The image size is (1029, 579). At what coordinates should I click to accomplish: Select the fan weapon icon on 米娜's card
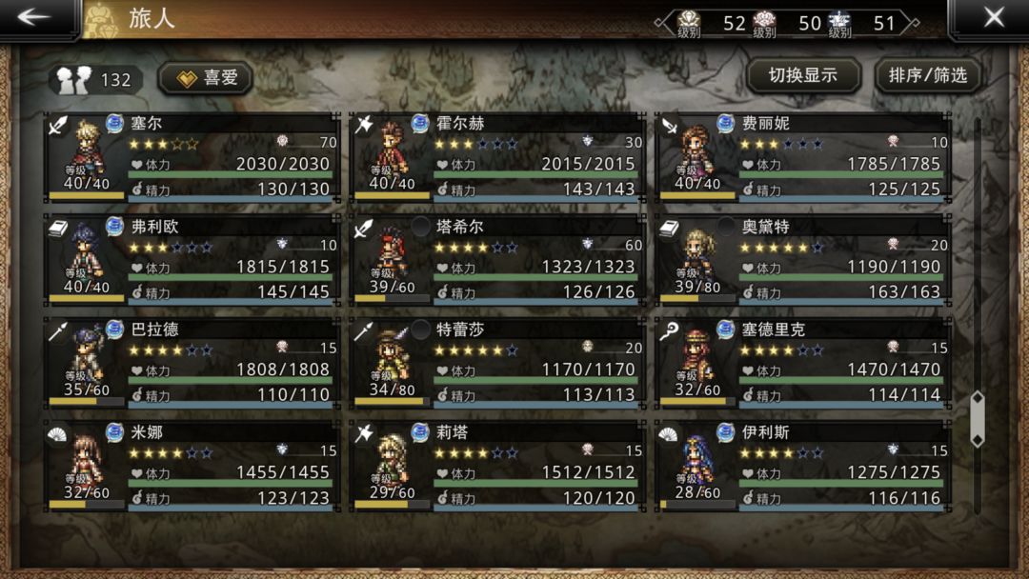(x=58, y=434)
